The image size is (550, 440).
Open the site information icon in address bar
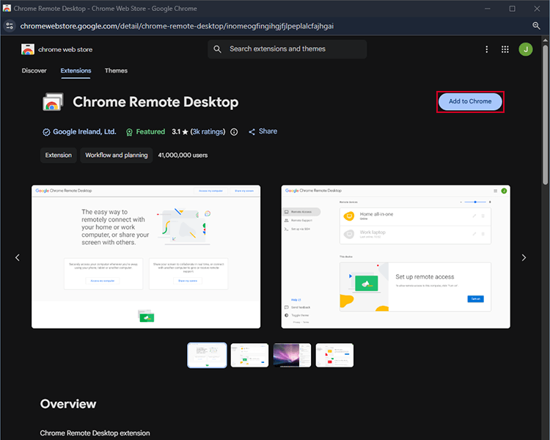[10, 26]
